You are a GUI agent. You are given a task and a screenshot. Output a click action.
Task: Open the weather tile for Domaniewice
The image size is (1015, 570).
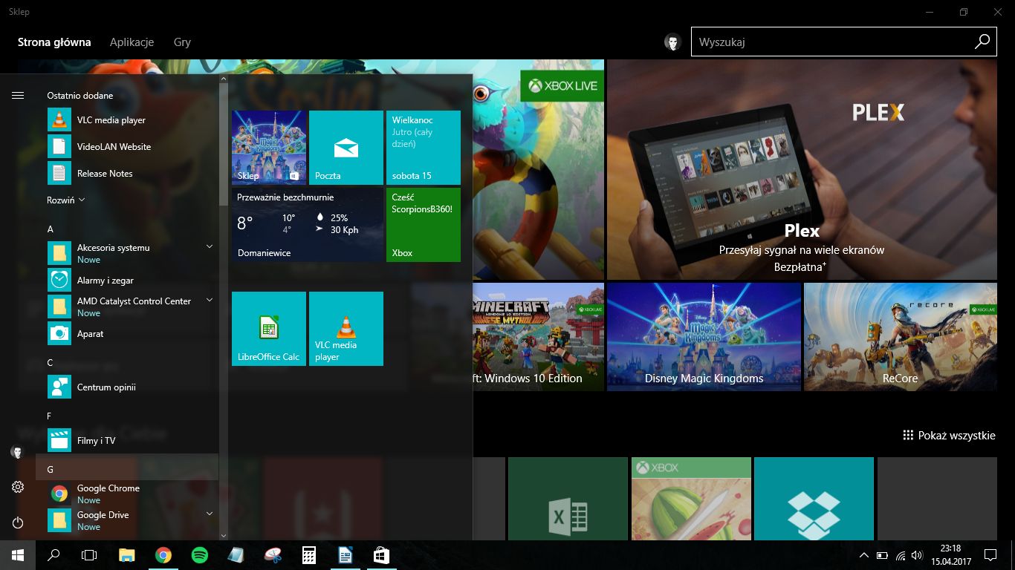(308, 225)
